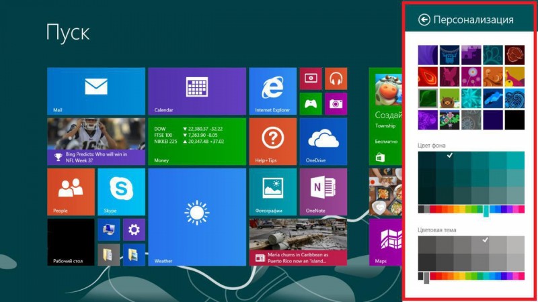Open the green Xbox Games tile
538x302 pixels.
(x=311, y=104)
